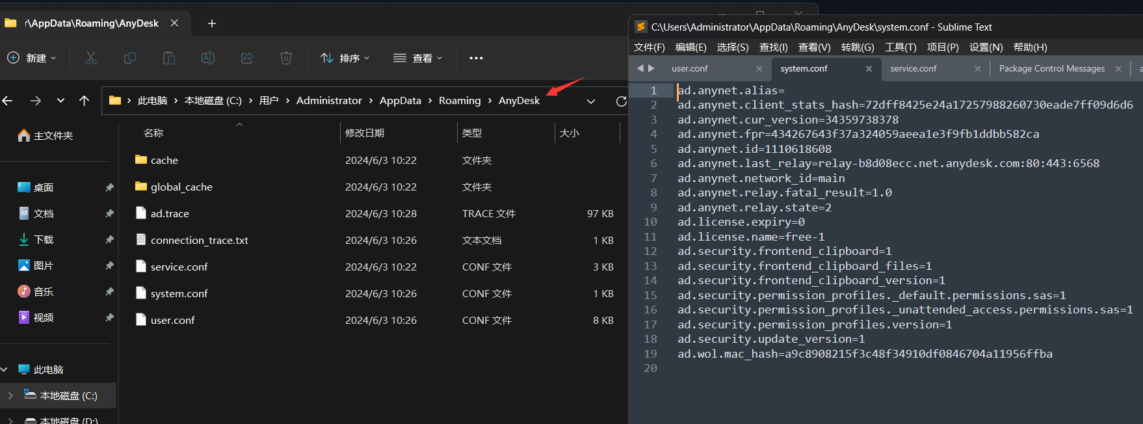Open the 排序 (Sort) dropdown

click(x=345, y=58)
